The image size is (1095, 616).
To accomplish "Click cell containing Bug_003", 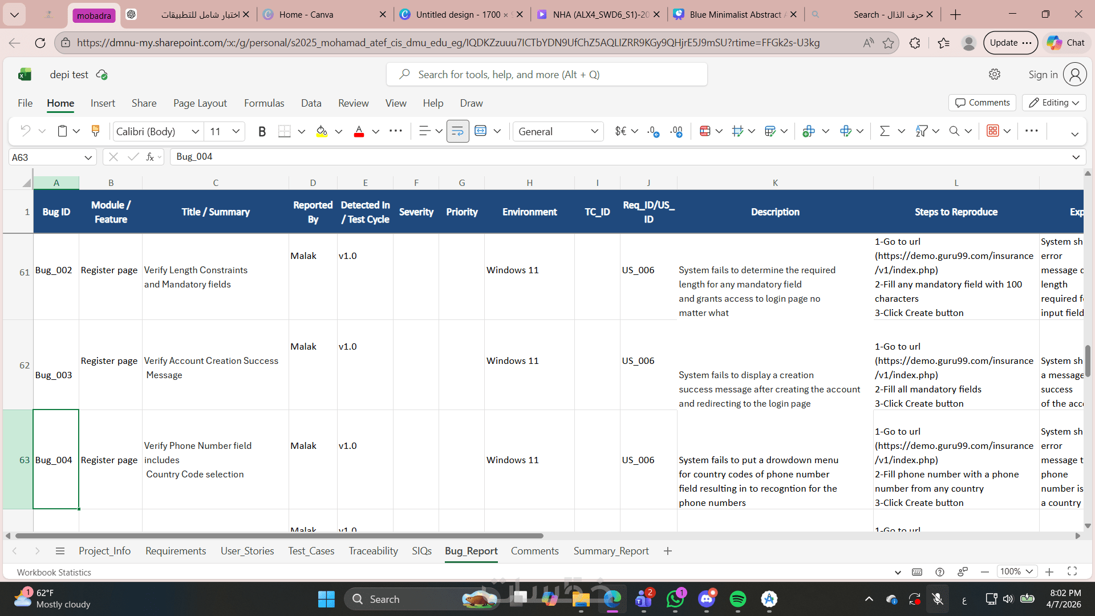I will 54,375.
